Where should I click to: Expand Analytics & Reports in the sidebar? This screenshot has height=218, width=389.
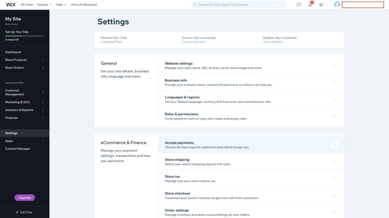point(25,110)
